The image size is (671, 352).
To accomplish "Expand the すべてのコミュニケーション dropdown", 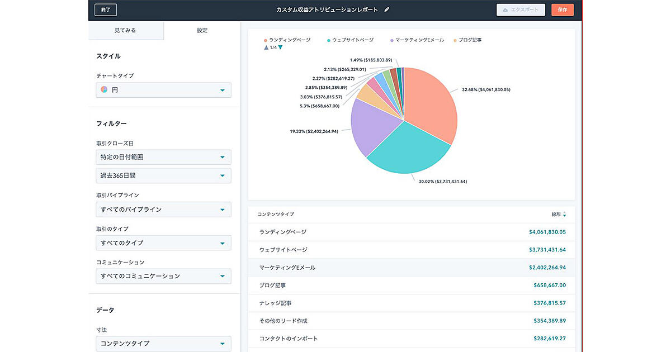I will tap(163, 276).
